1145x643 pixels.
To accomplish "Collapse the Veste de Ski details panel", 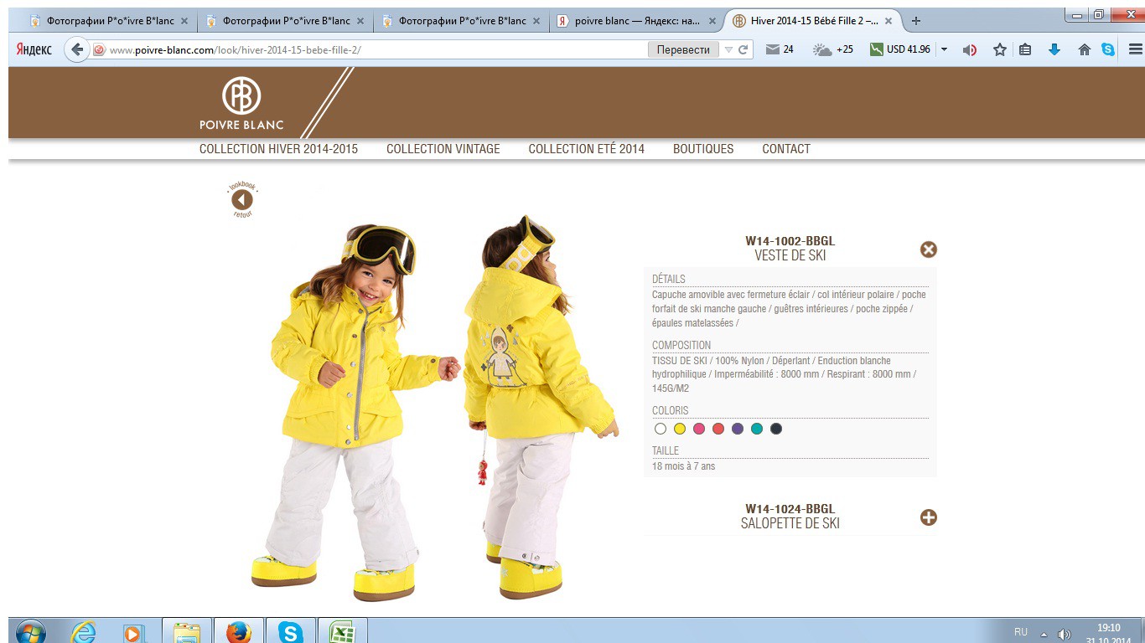I will click(928, 249).
